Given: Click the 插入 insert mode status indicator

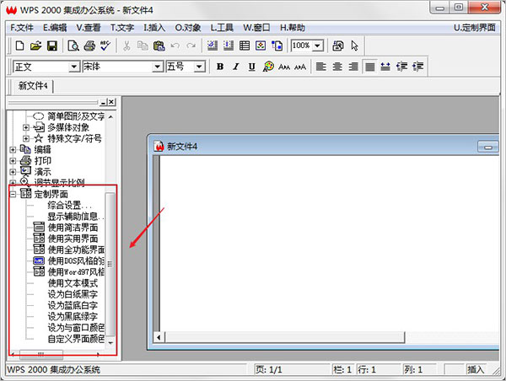Looking at the screenshot, I should coord(476,369).
